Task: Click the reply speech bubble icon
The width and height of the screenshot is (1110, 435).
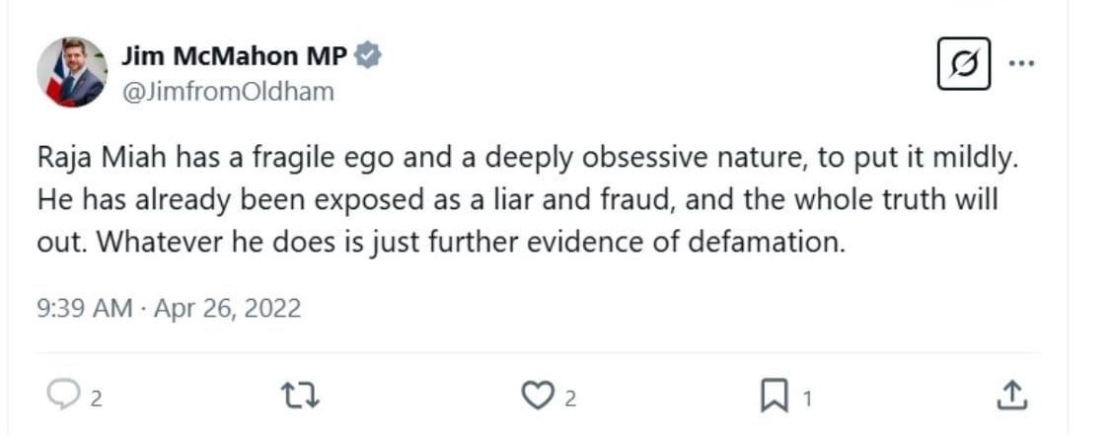Action: click(x=62, y=397)
